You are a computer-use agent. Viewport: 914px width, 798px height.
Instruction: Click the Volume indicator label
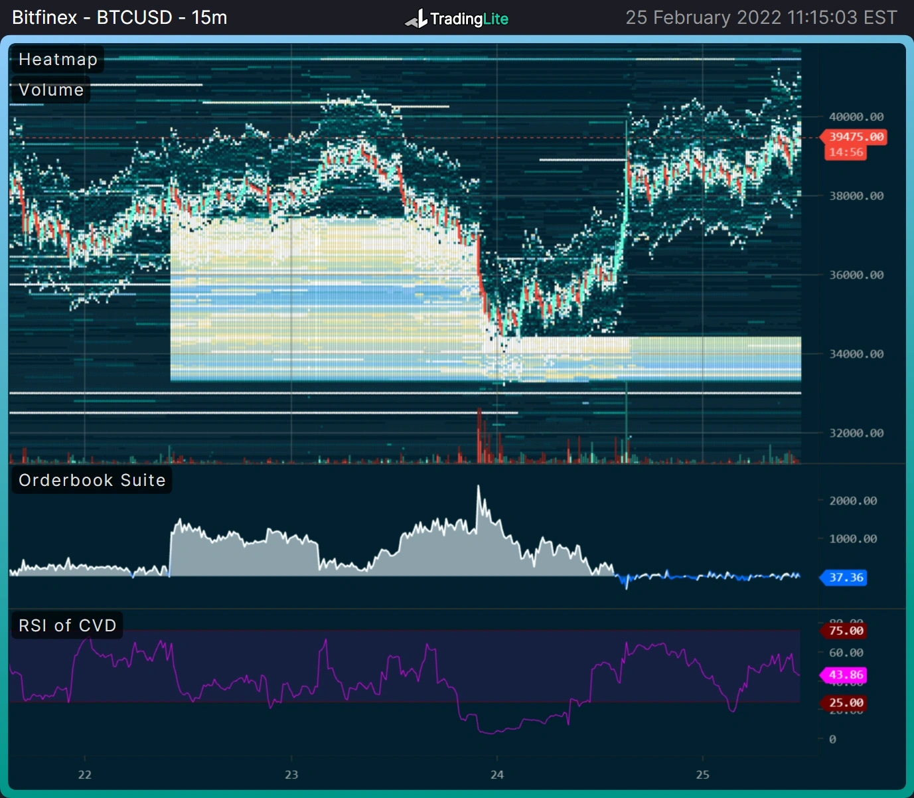tap(50, 90)
